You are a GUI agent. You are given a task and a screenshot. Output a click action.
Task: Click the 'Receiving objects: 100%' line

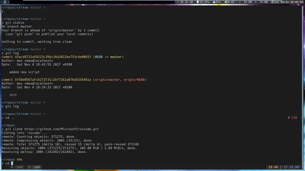[x=69, y=148]
